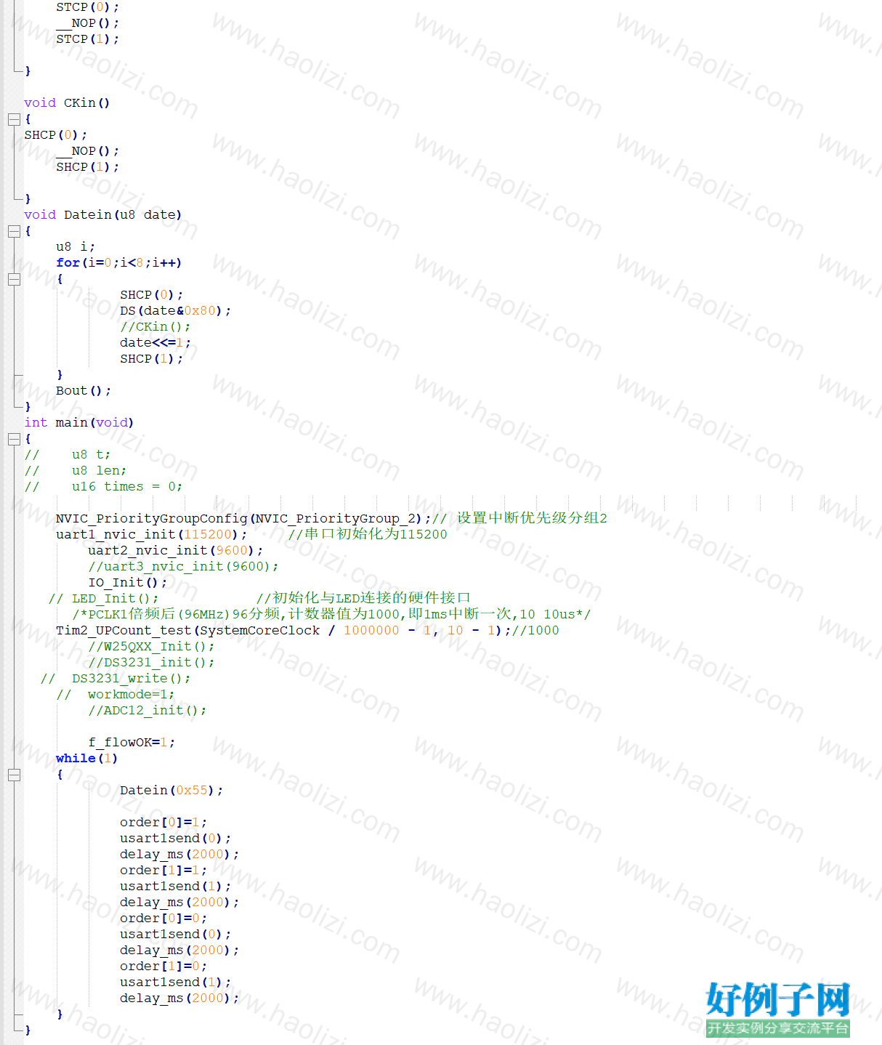Click the 好例子网 site logo
882x1045 pixels.
click(x=777, y=1009)
